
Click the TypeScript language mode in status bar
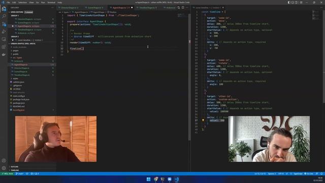(298, 174)
